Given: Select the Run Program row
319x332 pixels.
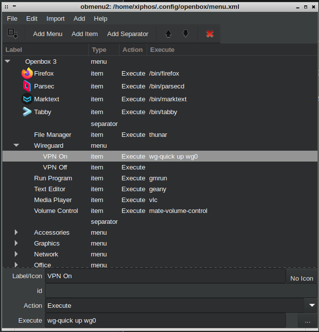Looking at the screenshot, I should (x=160, y=178).
